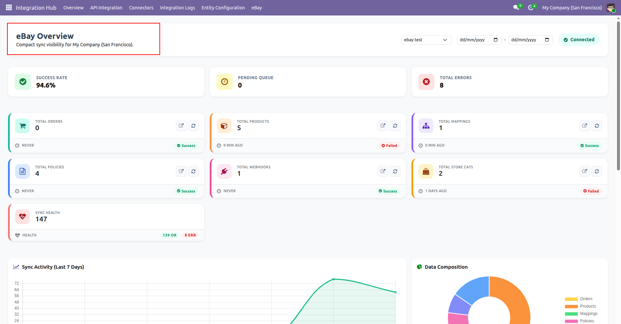
Task: Open the Connectors menu
Action: point(141,8)
